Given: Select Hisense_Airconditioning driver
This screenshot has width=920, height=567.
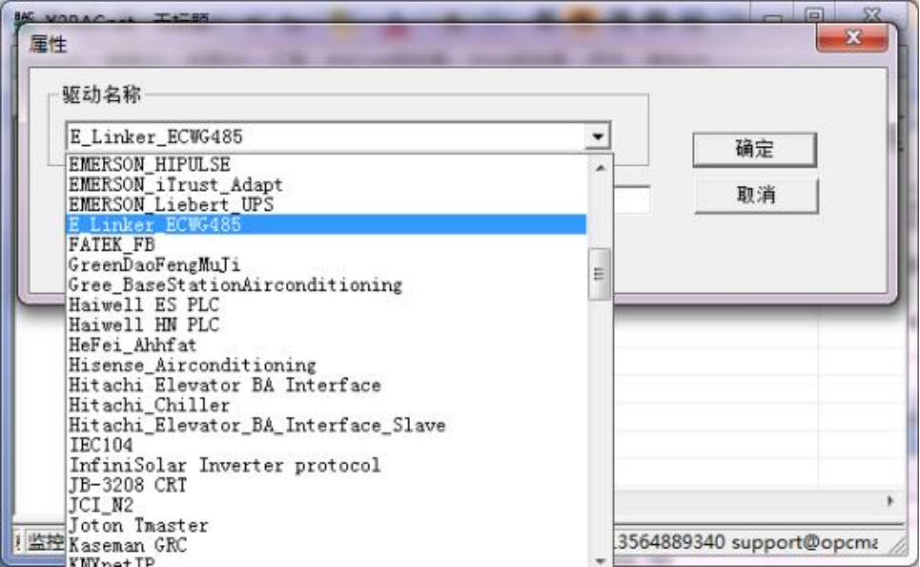Looking at the screenshot, I should [327, 365].
